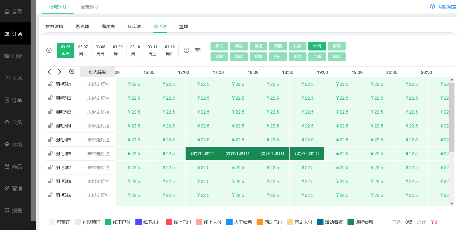
Task: Click the left arrow above the court column
Action: (49, 72)
